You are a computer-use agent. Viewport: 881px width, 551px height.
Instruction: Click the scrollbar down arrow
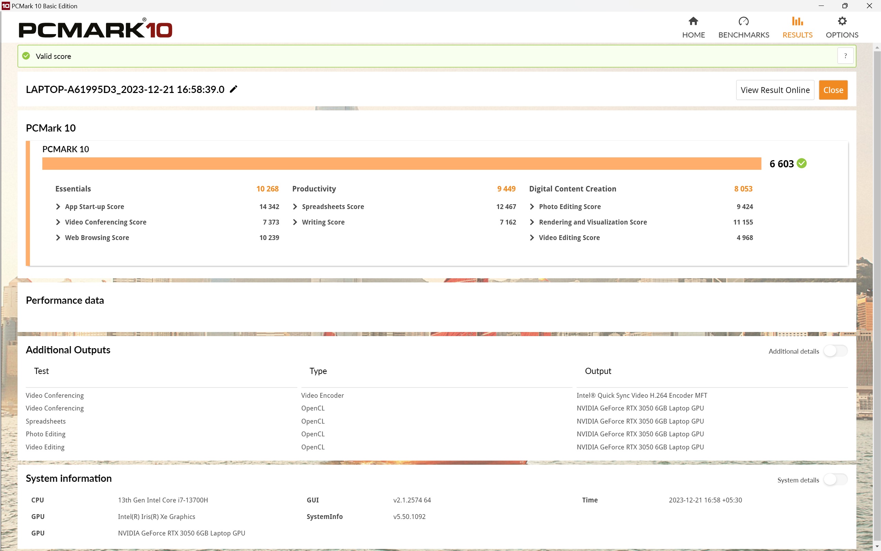[877, 547]
